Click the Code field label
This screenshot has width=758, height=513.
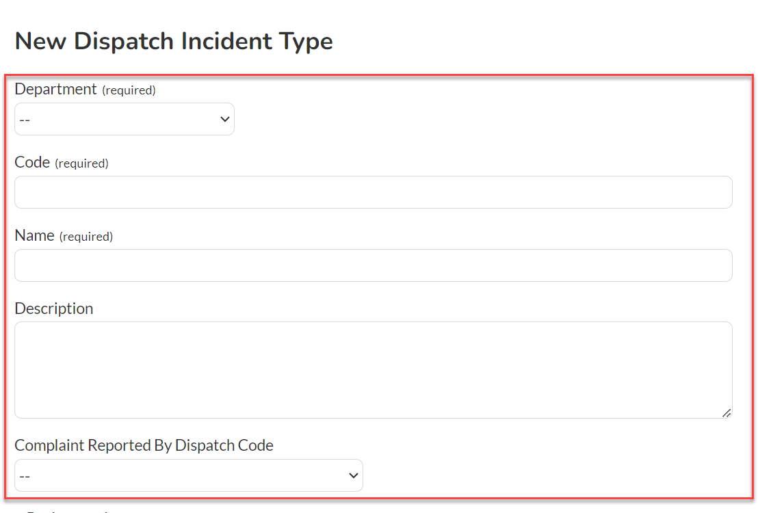32,162
